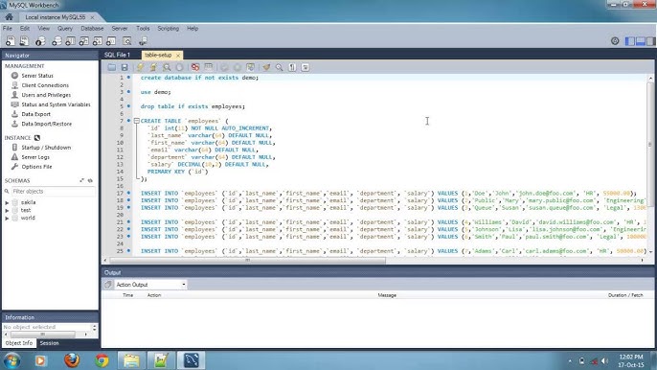This screenshot has width=657, height=370.
Task: Collapse the CREATE TABLE code fold
Action: pos(137,121)
